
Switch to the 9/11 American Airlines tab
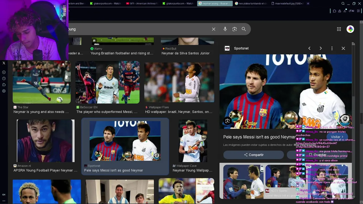point(142,3)
